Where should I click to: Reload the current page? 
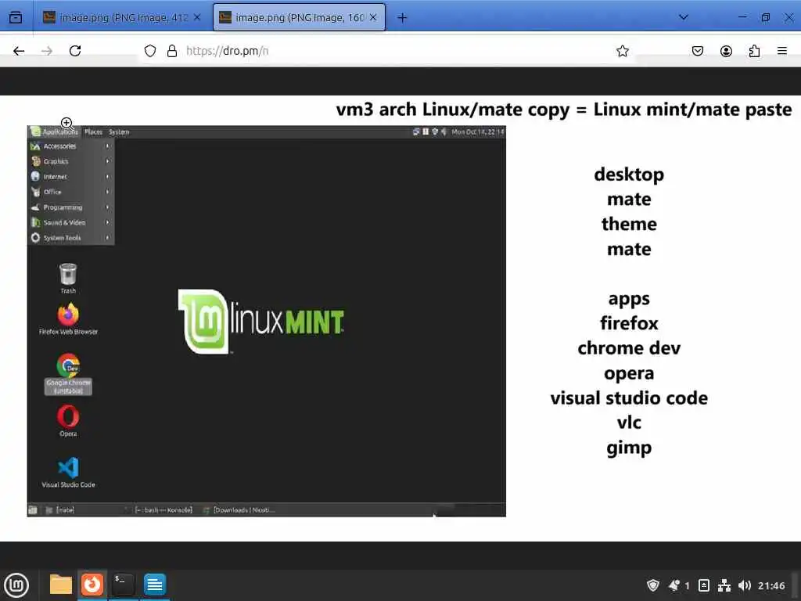tap(75, 51)
